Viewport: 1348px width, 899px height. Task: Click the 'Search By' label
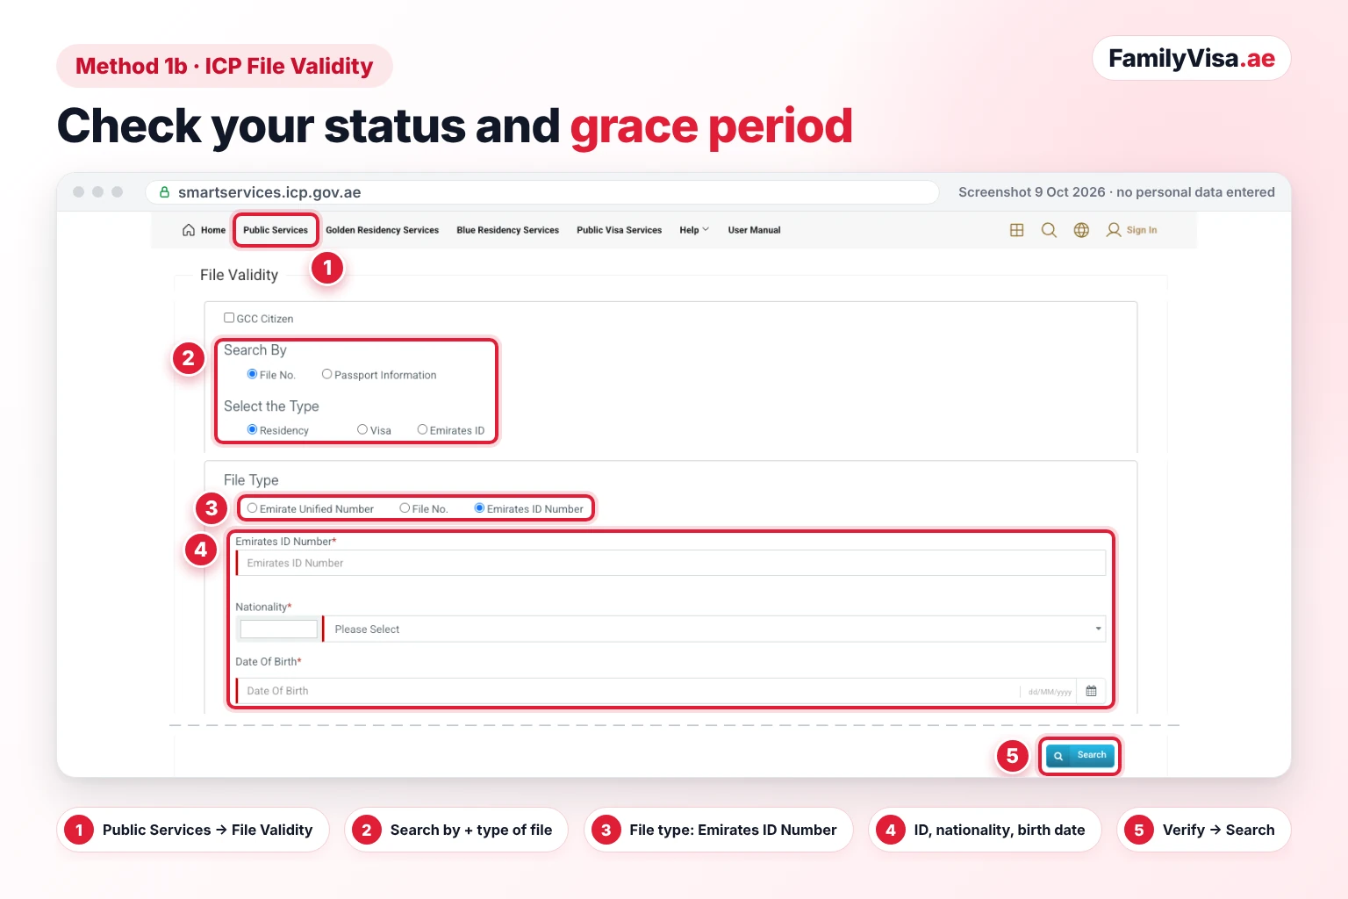255,350
